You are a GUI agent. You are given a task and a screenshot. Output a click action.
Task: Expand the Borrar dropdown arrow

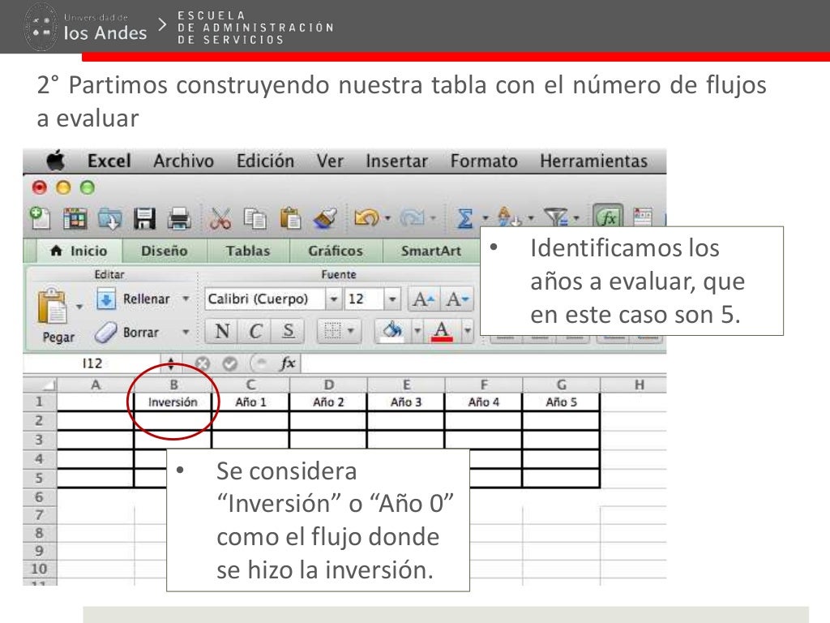(186, 333)
